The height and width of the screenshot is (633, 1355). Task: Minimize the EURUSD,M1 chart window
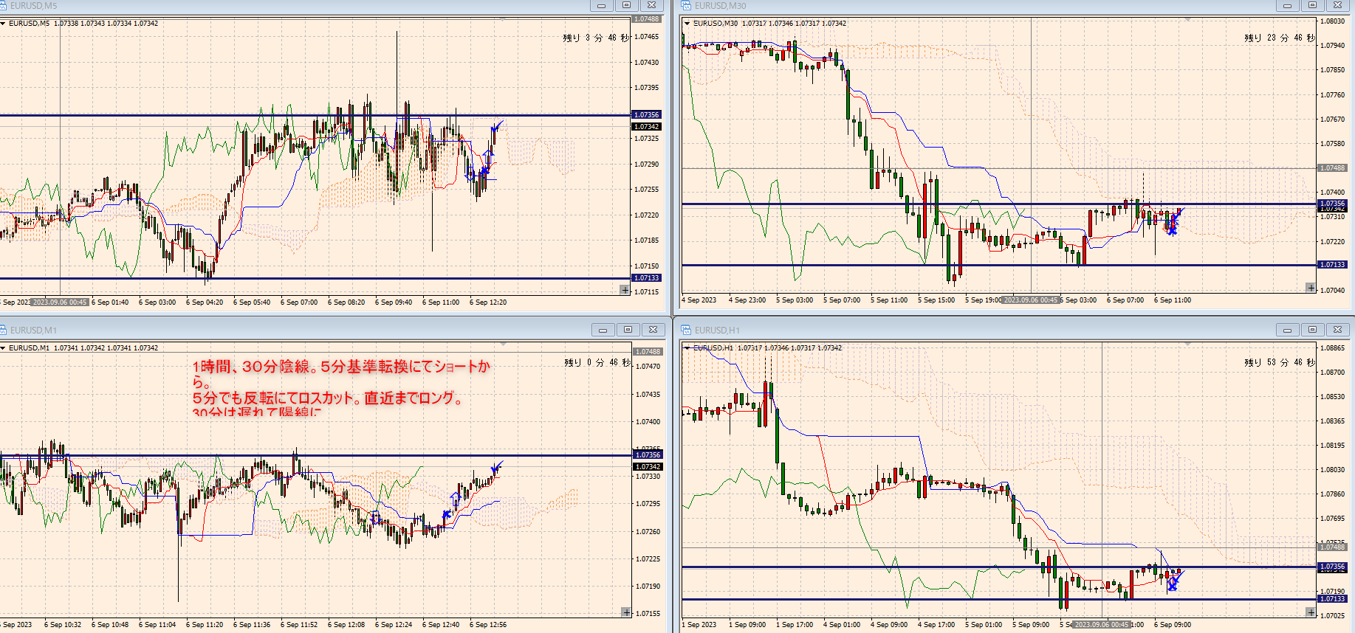603,330
